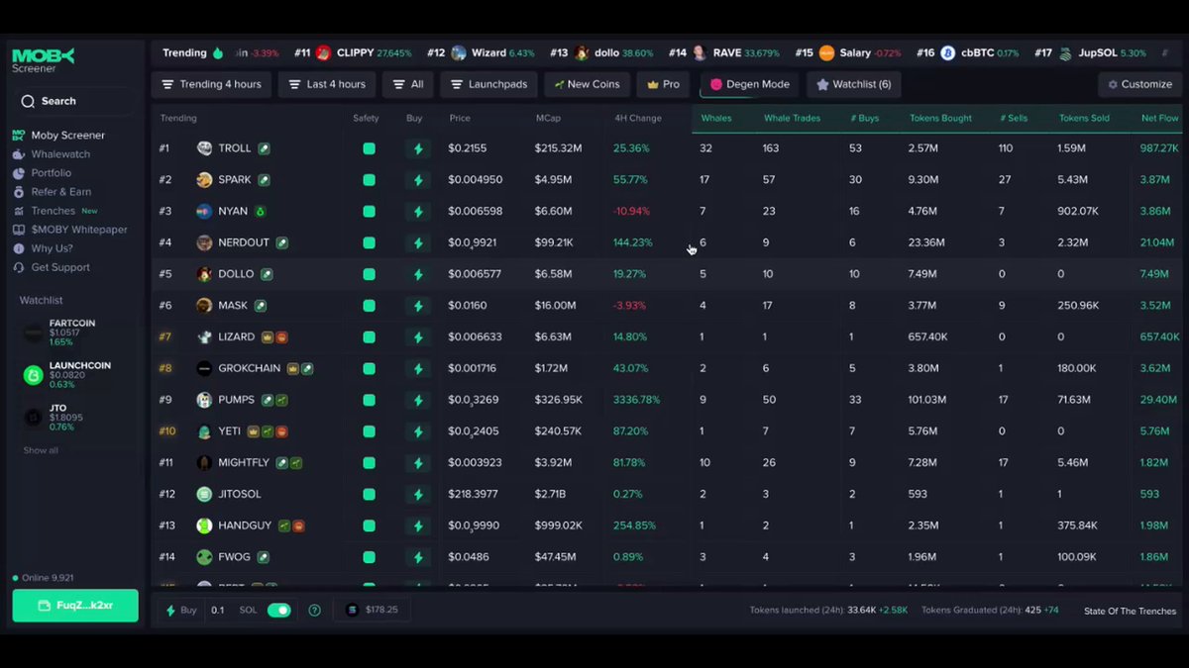
Task: Click the green safety indicator for MIGHTFLY
Action: 369,463
